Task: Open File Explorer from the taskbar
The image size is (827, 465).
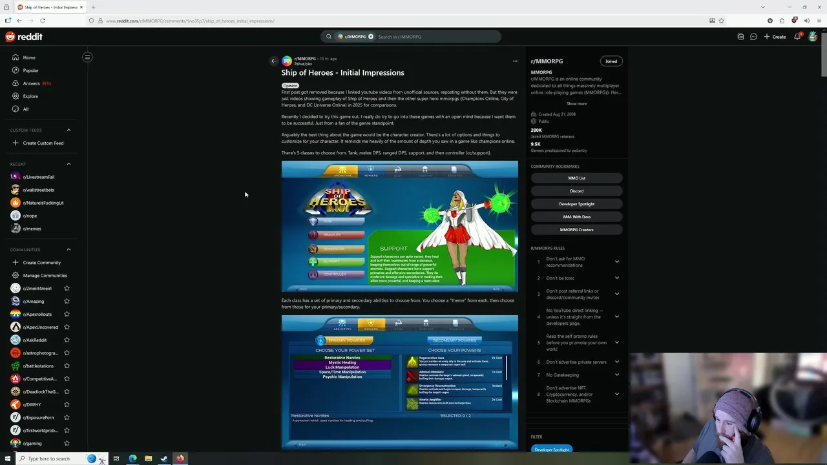Action: coord(149,459)
